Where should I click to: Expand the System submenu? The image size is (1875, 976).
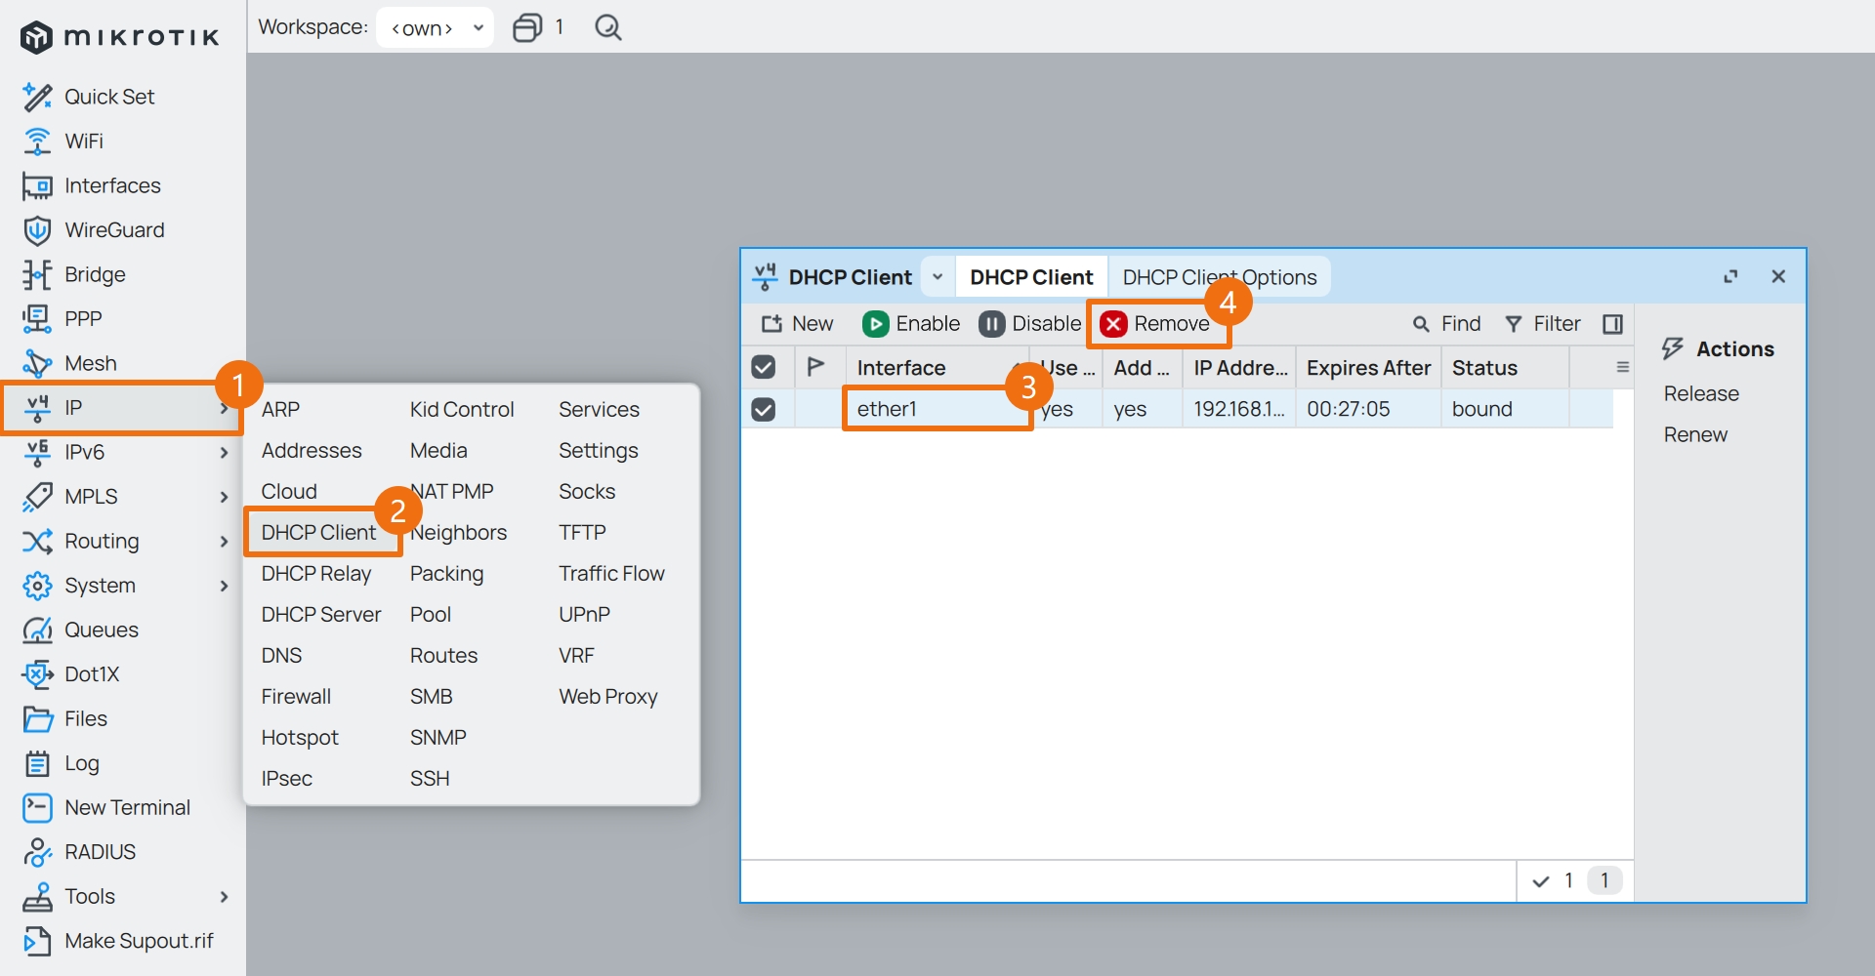[225, 586]
